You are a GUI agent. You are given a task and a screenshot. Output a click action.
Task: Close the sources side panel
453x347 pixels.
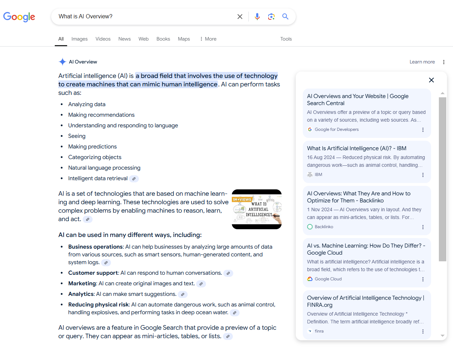coord(431,80)
